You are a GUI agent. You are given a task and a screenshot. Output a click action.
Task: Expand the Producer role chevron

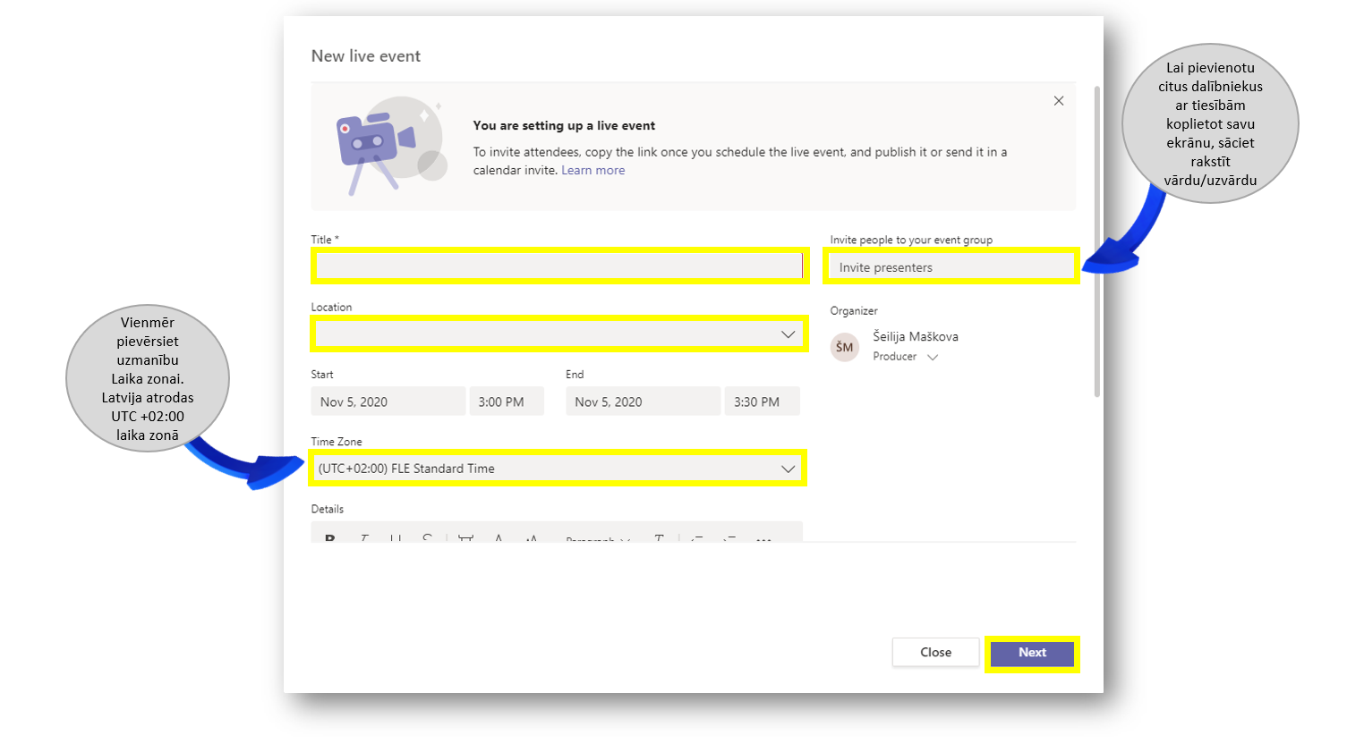click(933, 357)
